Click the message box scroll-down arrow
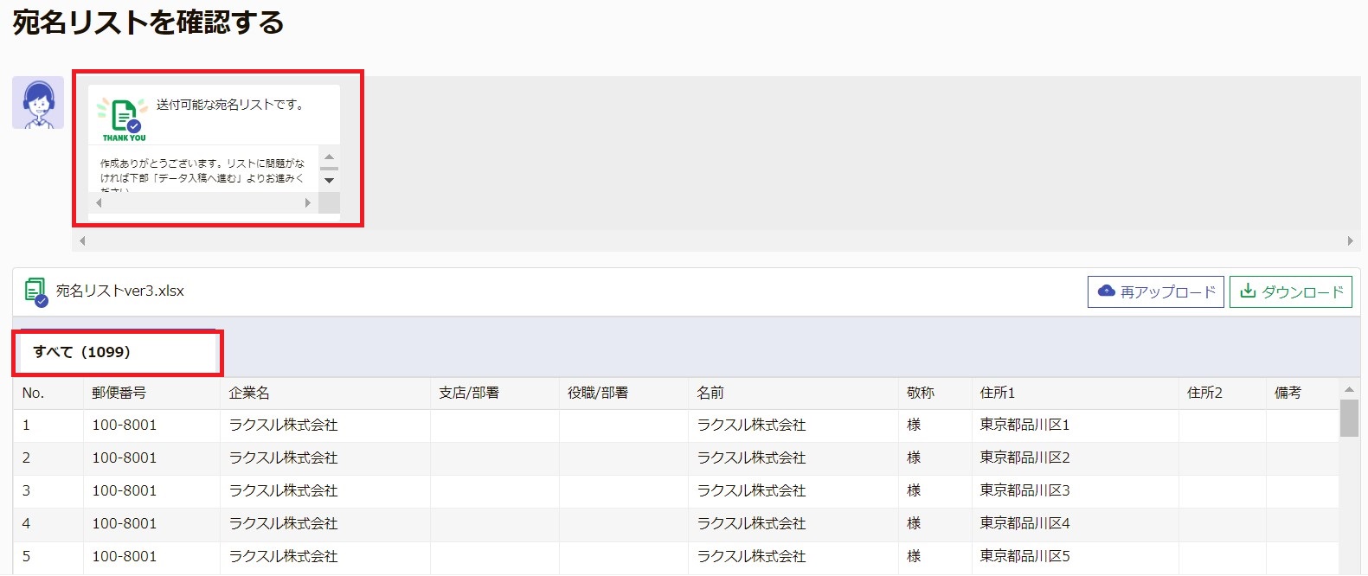Viewport: 1368px width, 576px height. (x=329, y=180)
